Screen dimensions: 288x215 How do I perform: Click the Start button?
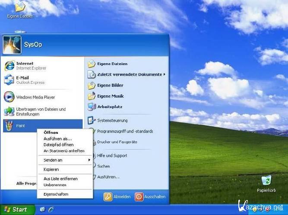[x=15, y=209]
